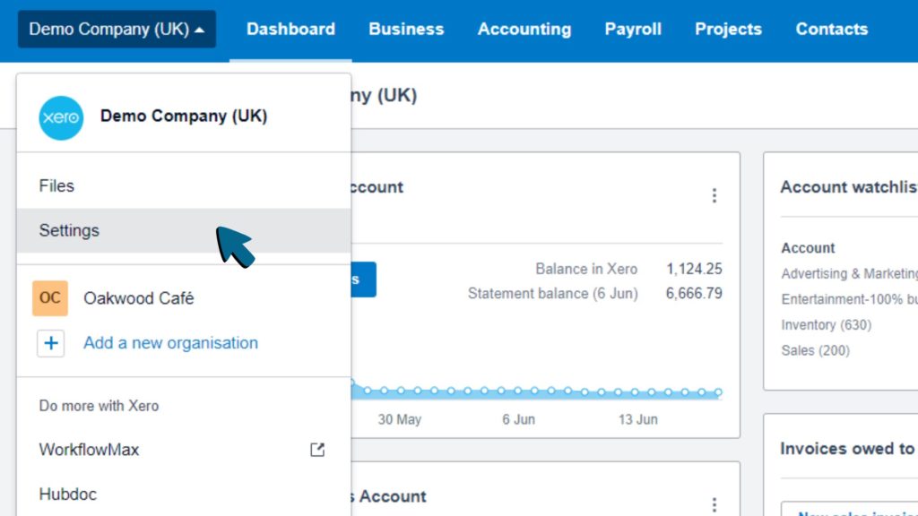The image size is (918, 516).
Task: Click the Balance in Xero label
Action: (x=586, y=269)
